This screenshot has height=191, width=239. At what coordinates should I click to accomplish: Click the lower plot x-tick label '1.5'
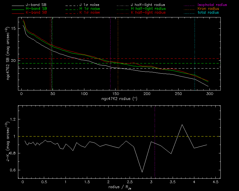point(87,182)
